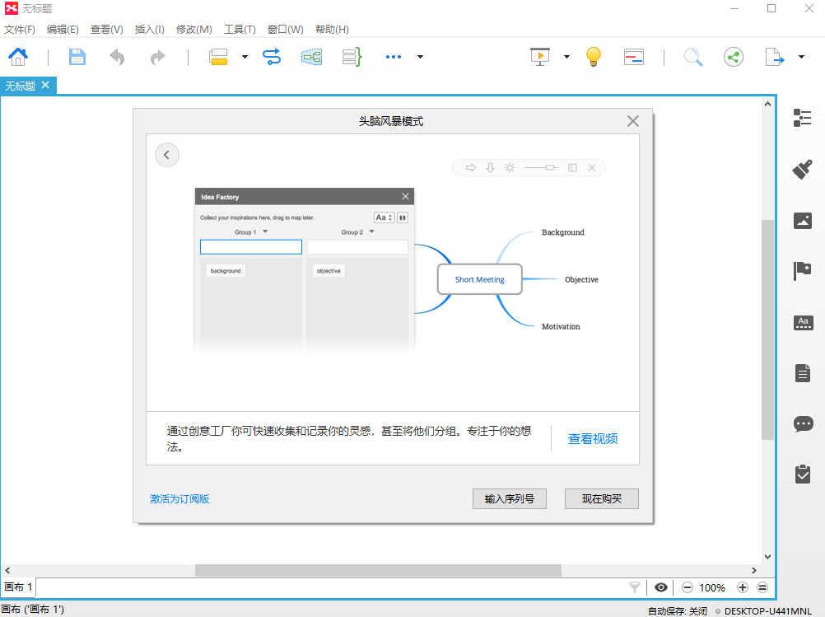Reset zoom with the equals button
Viewport: 825px width, 617px height.
coord(762,587)
